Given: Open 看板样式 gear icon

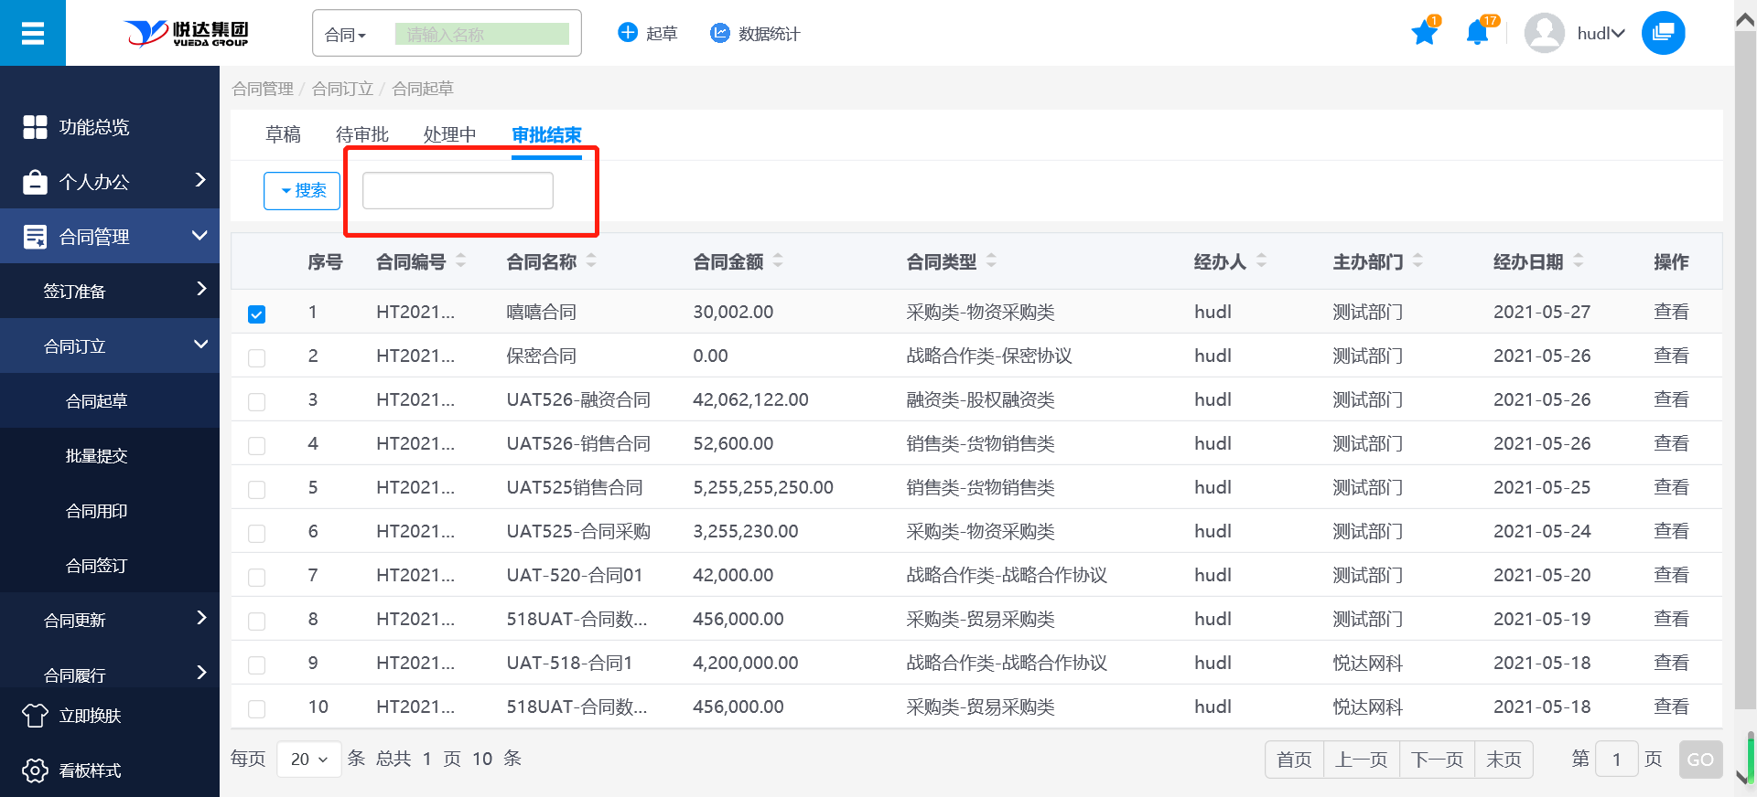Looking at the screenshot, I should pyautogui.click(x=35, y=770).
